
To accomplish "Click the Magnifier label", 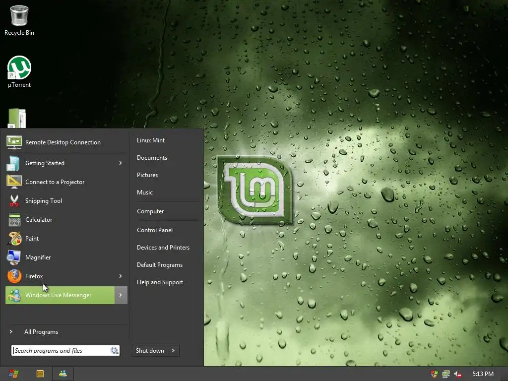I will point(38,257).
